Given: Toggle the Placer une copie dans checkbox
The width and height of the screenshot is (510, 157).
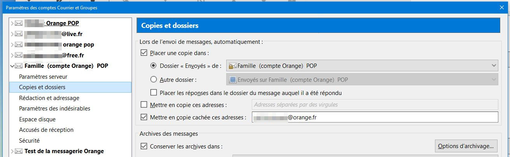Looking at the screenshot, I should (144, 53).
